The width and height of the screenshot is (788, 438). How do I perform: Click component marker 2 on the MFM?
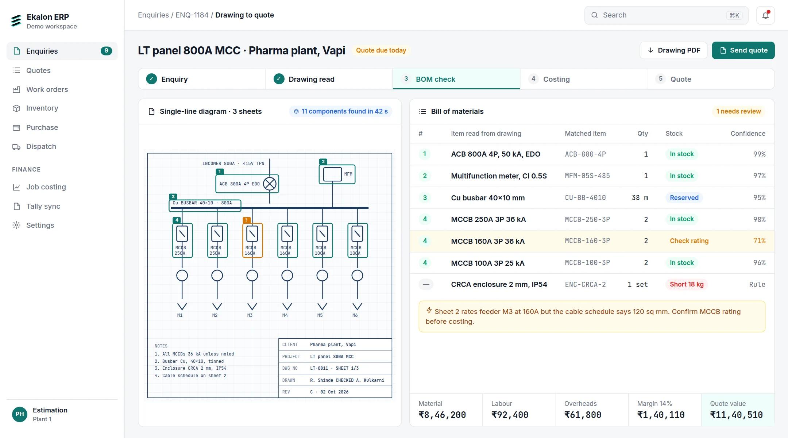tap(323, 161)
